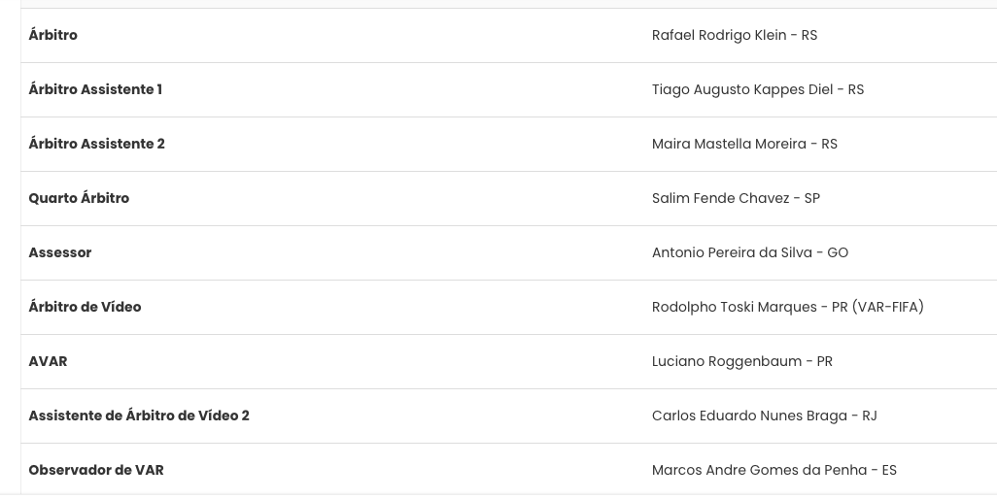This screenshot has width=997, height=499.
Task: Click the 'GO' state abbreviation
Action: click(x=838, y=252)
